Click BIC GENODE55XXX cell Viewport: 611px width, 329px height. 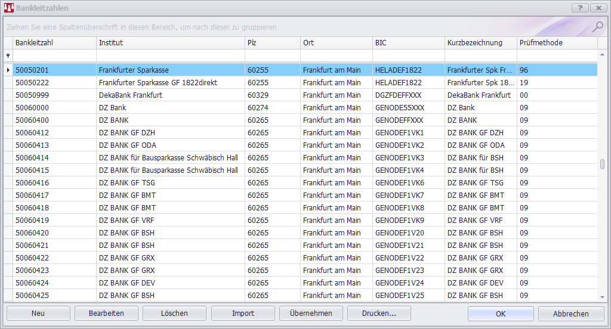[409, 107]
